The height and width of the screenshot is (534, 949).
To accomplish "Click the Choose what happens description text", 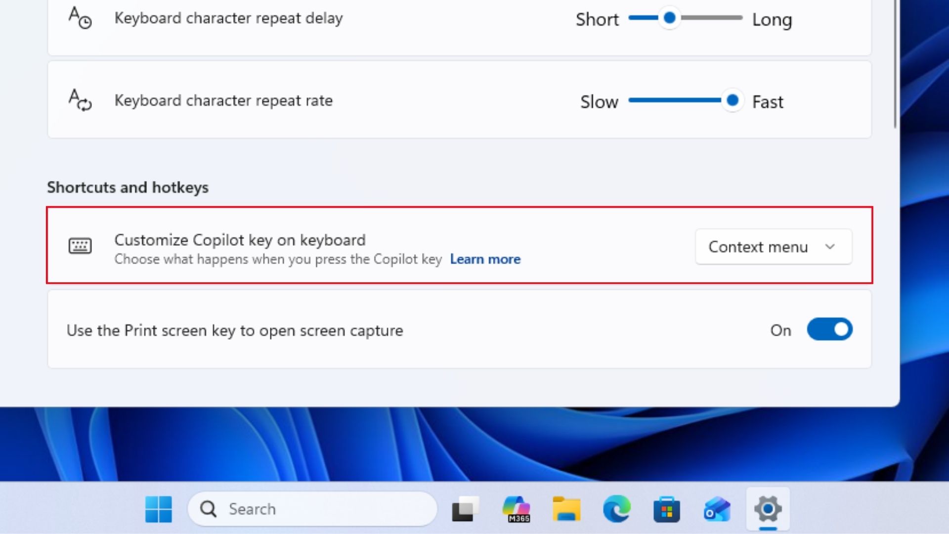I will click(278, 259).
